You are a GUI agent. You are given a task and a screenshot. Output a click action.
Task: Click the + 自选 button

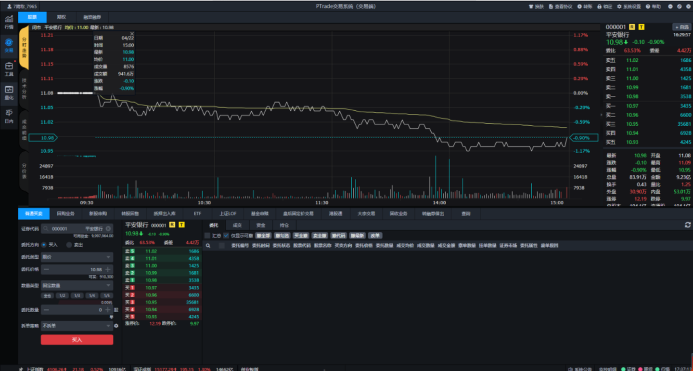[x=681, y=27]
